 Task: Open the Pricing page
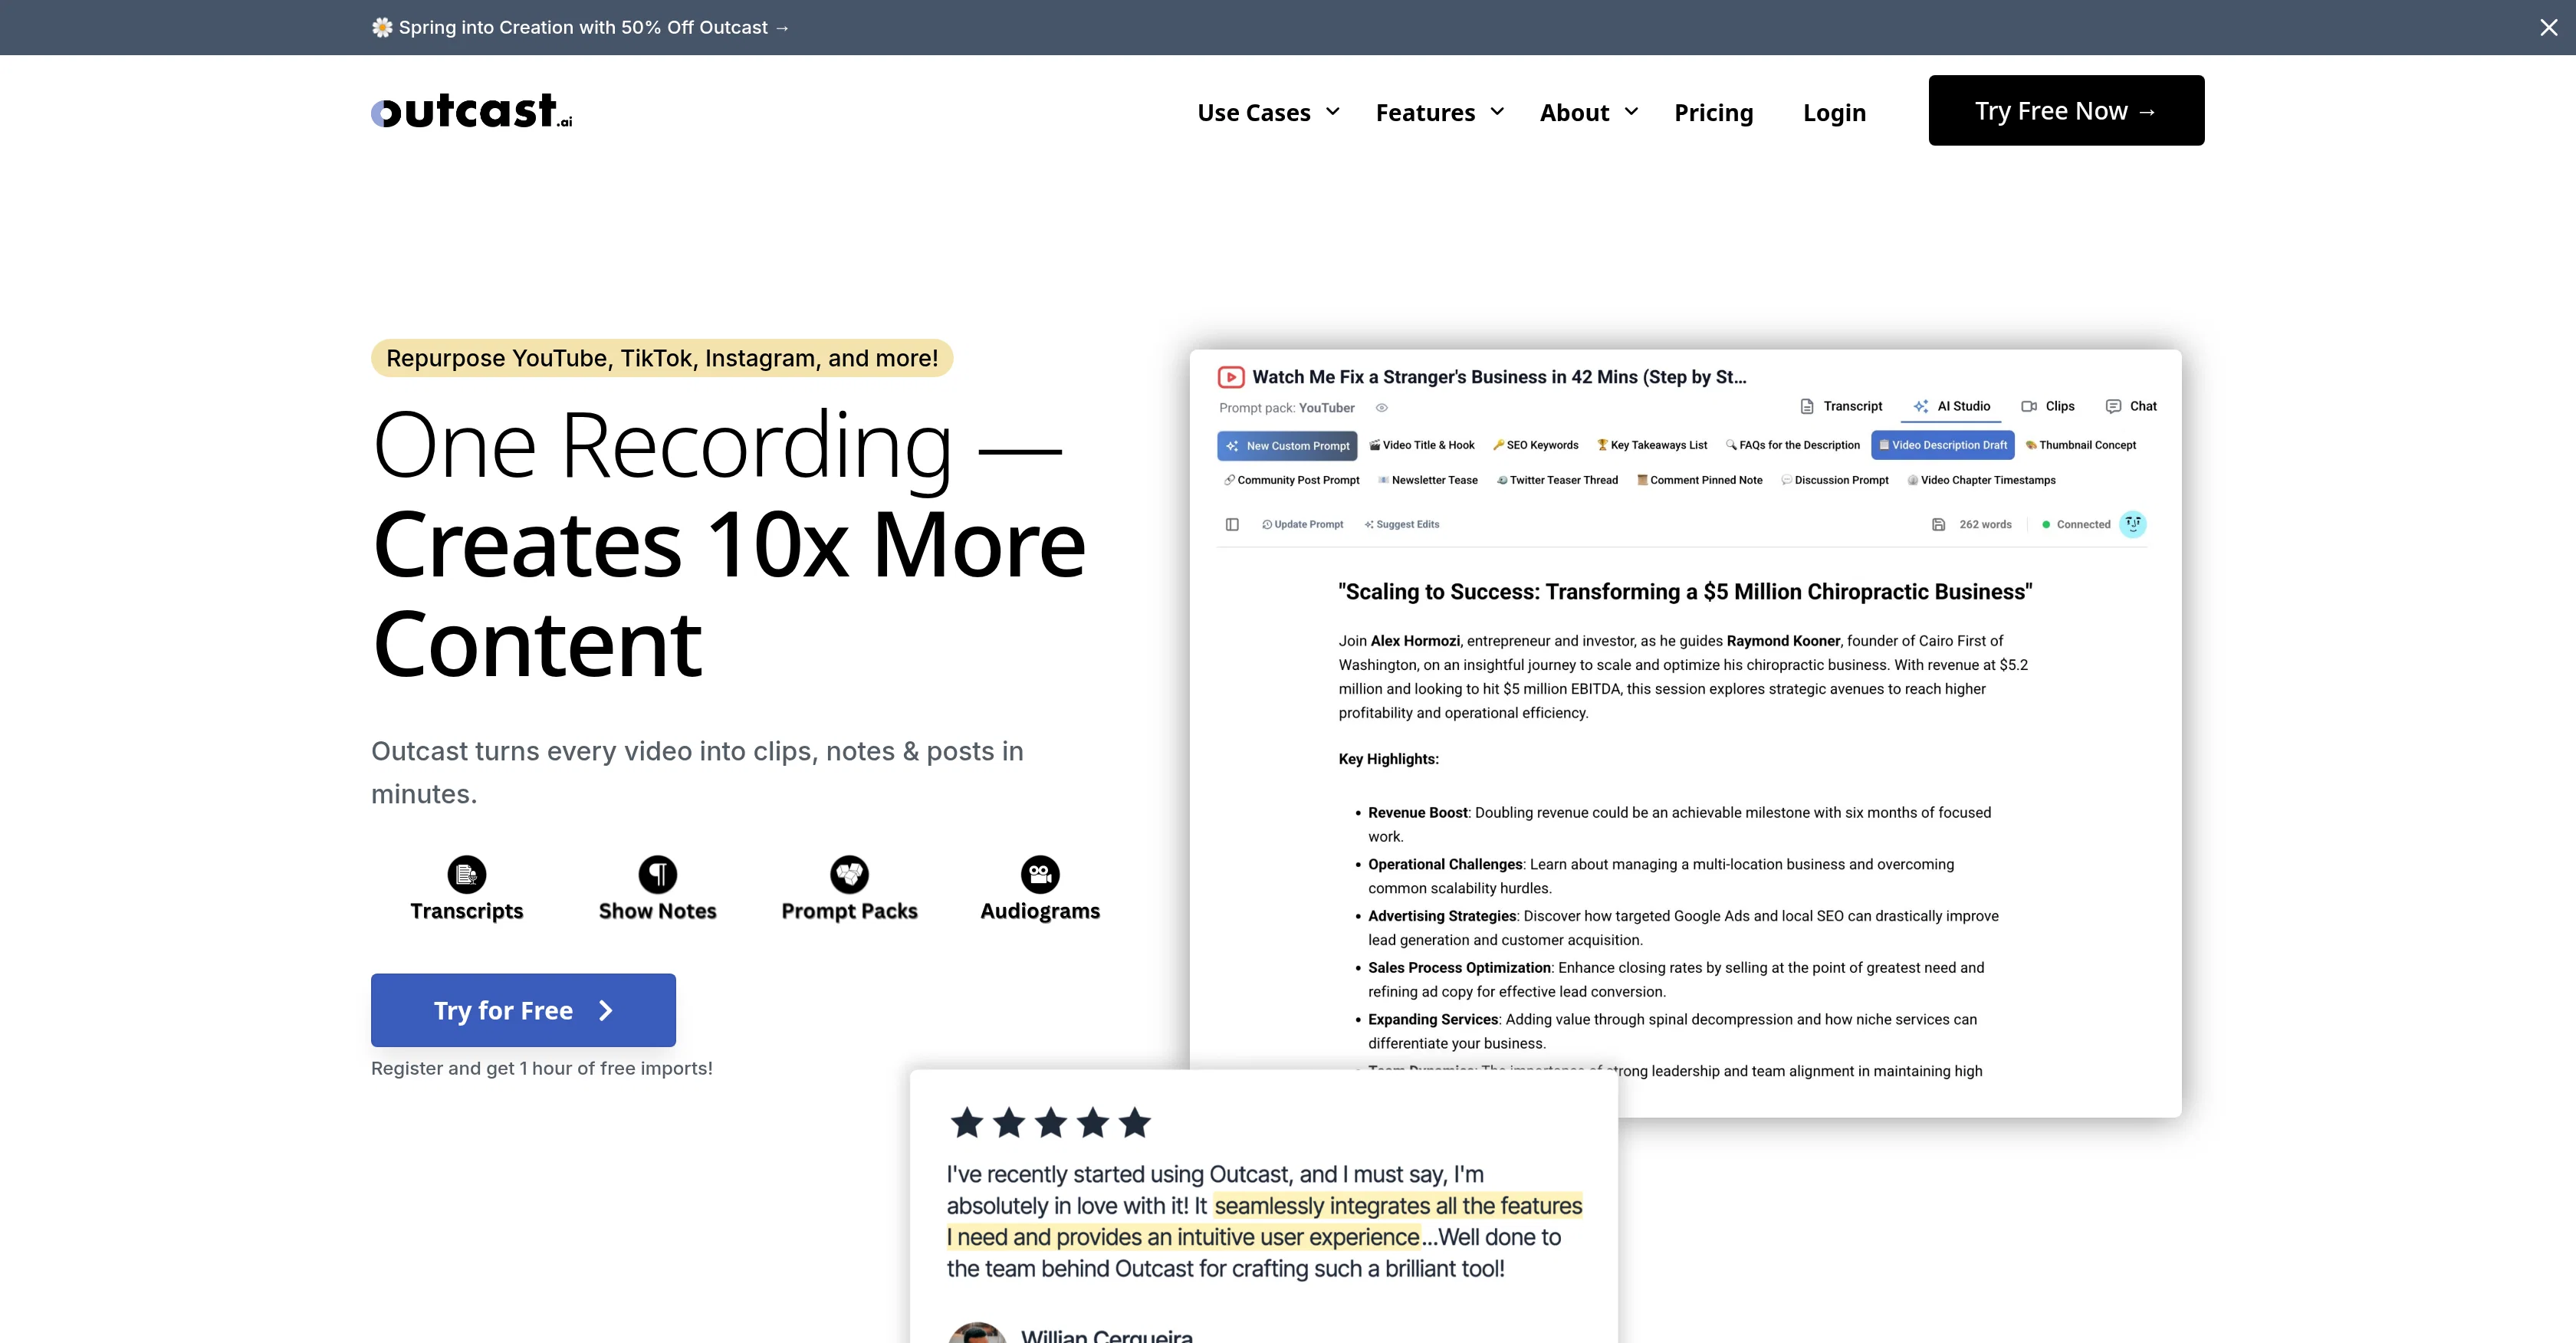click(x=1714, y=112)
